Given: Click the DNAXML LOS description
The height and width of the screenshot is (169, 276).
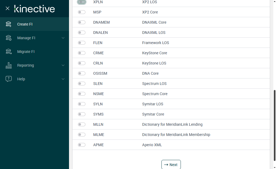Looking at the screenshot, I should point(154,33).
